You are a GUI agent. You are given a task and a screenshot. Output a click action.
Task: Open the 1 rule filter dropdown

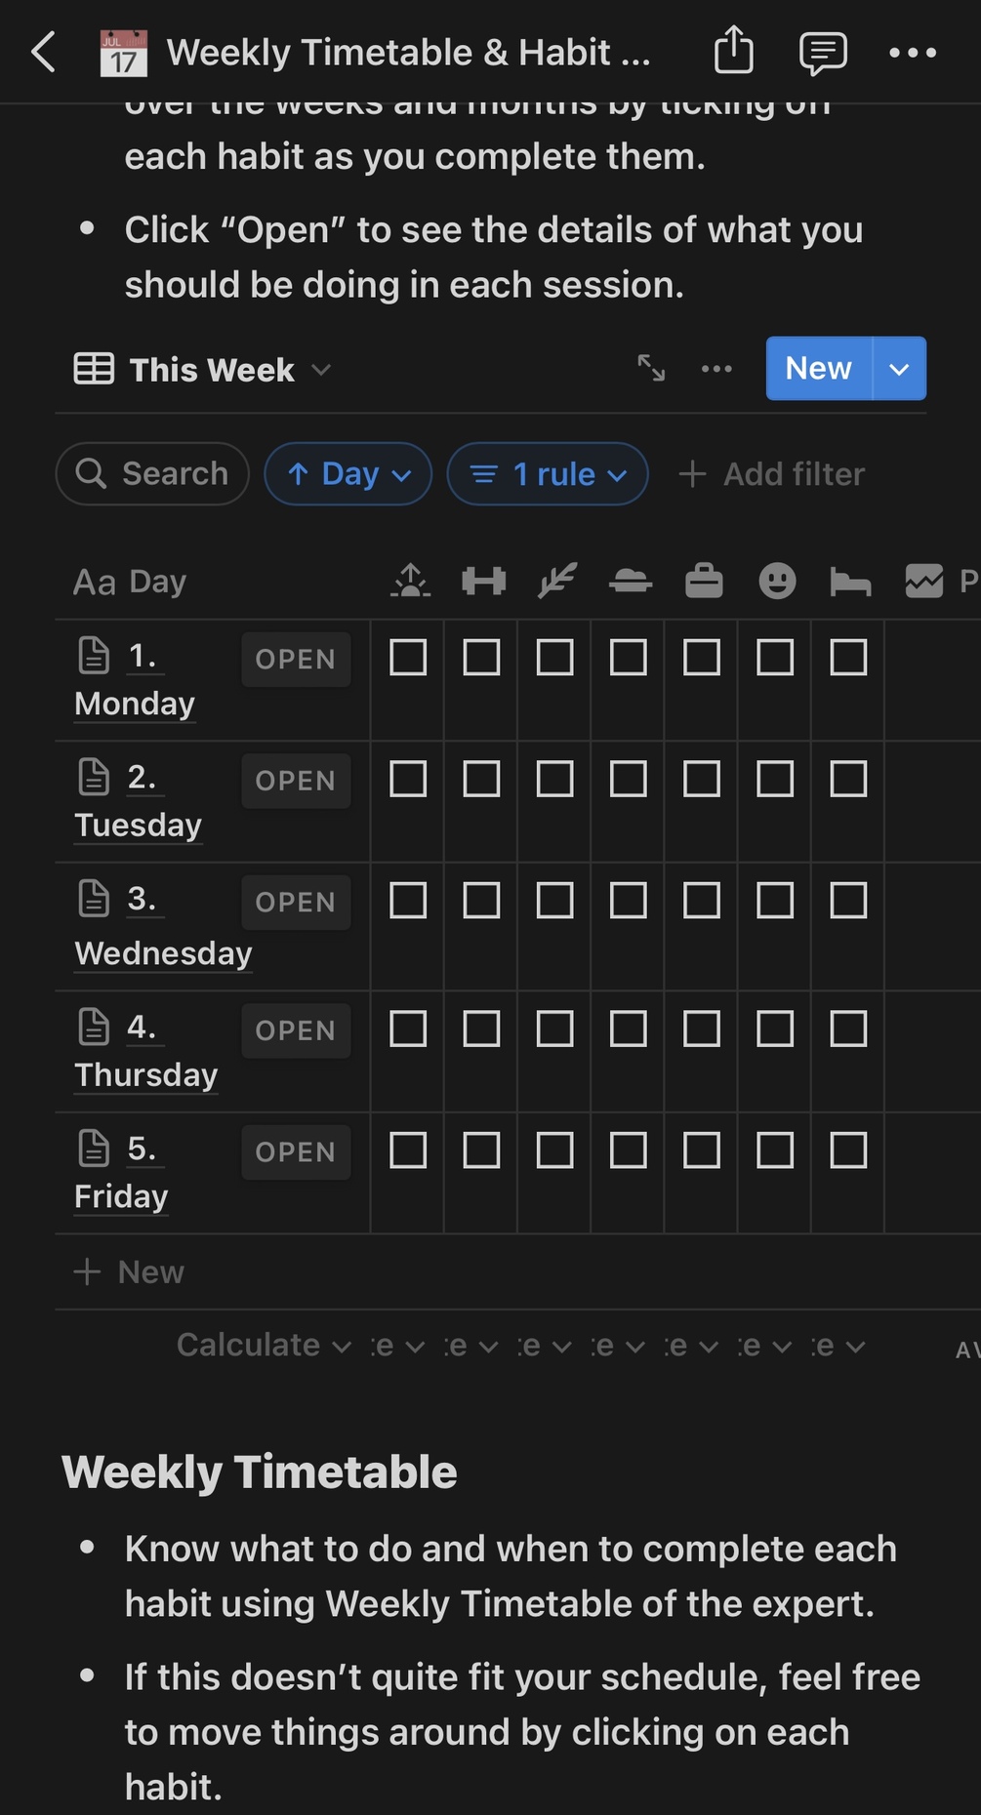[548, 474]
